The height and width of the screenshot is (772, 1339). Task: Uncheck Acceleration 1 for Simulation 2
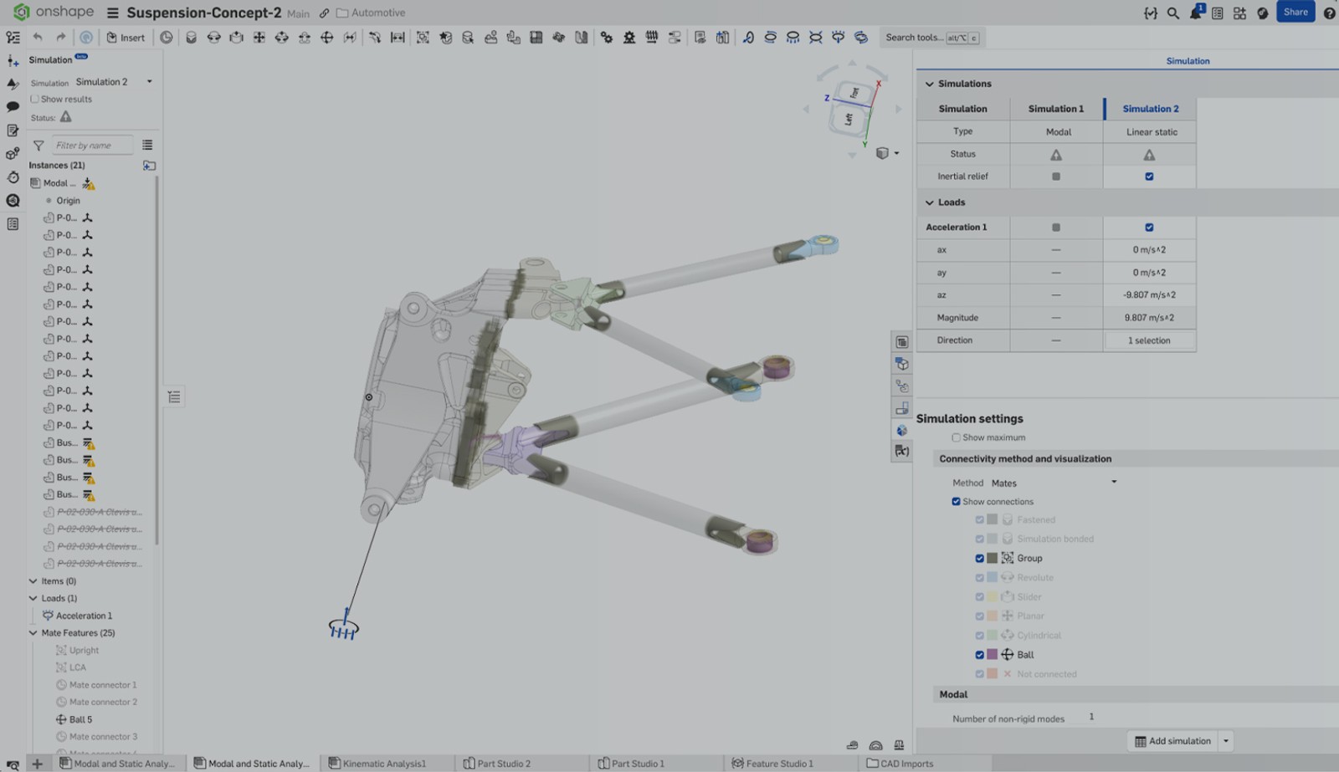(x=1149, y=228)
